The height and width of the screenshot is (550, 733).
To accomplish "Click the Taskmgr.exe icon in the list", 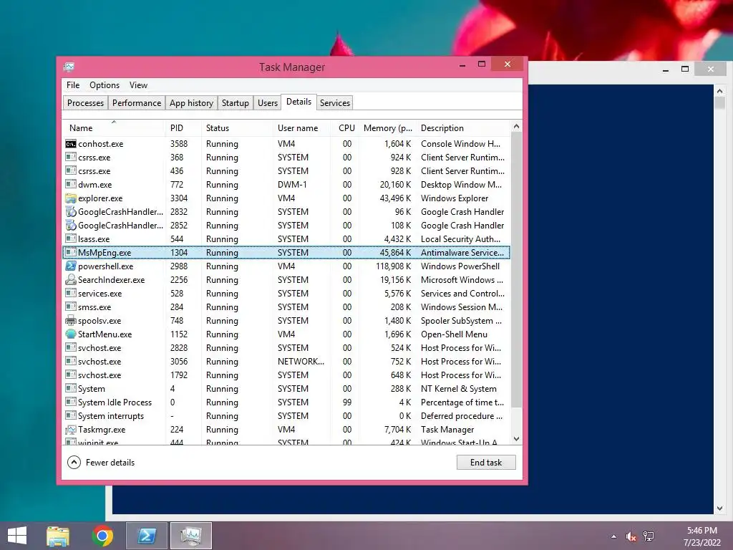I will (71, 430).
